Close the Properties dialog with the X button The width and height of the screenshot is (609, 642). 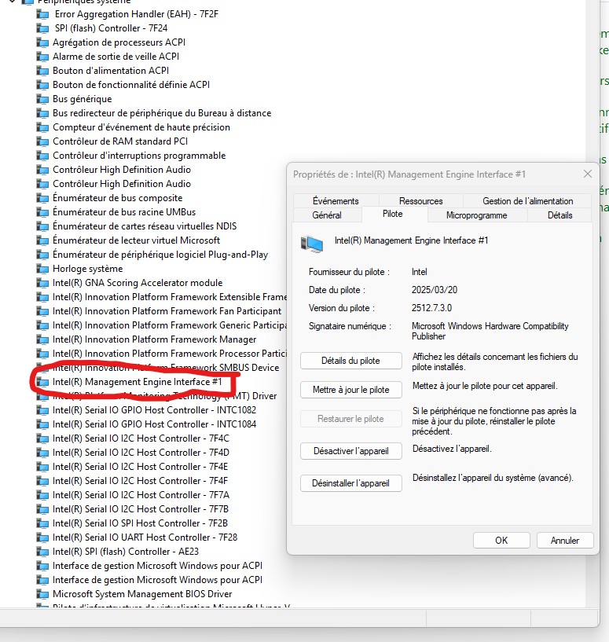(587, 174)
